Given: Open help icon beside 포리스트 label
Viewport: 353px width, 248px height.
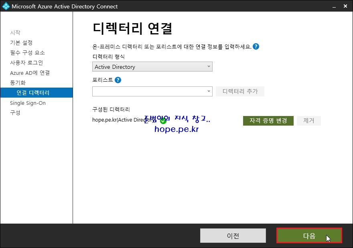Looking at the screenshot, I should pyautogui.click(x=118, y=80).
